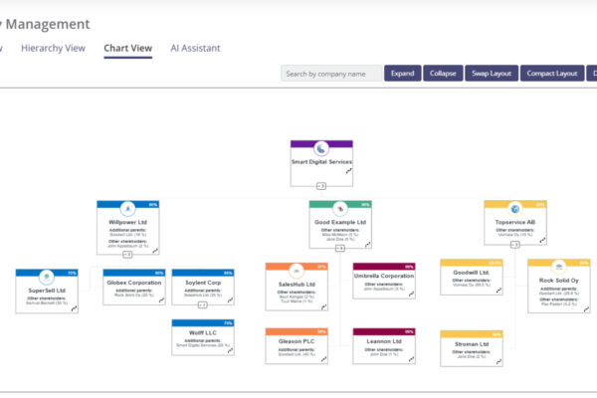Select the Willpower Ltd company name

[x=128, y=222]
